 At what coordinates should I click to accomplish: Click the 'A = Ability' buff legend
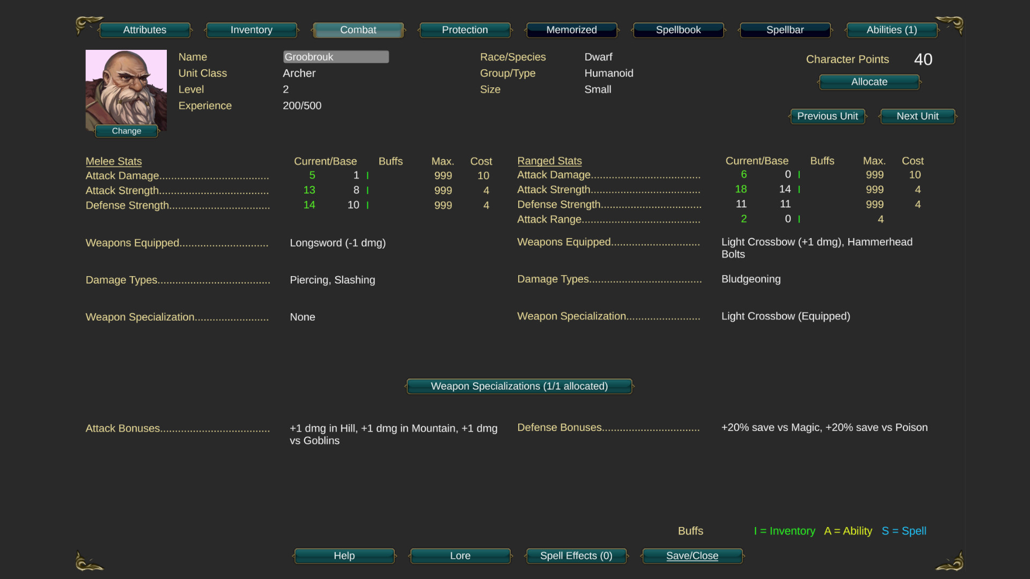point(848,531)
